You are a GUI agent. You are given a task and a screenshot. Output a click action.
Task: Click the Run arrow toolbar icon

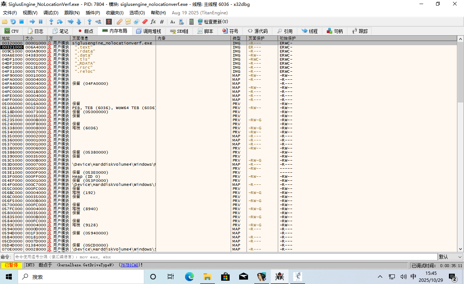click(x=32, y=22)
